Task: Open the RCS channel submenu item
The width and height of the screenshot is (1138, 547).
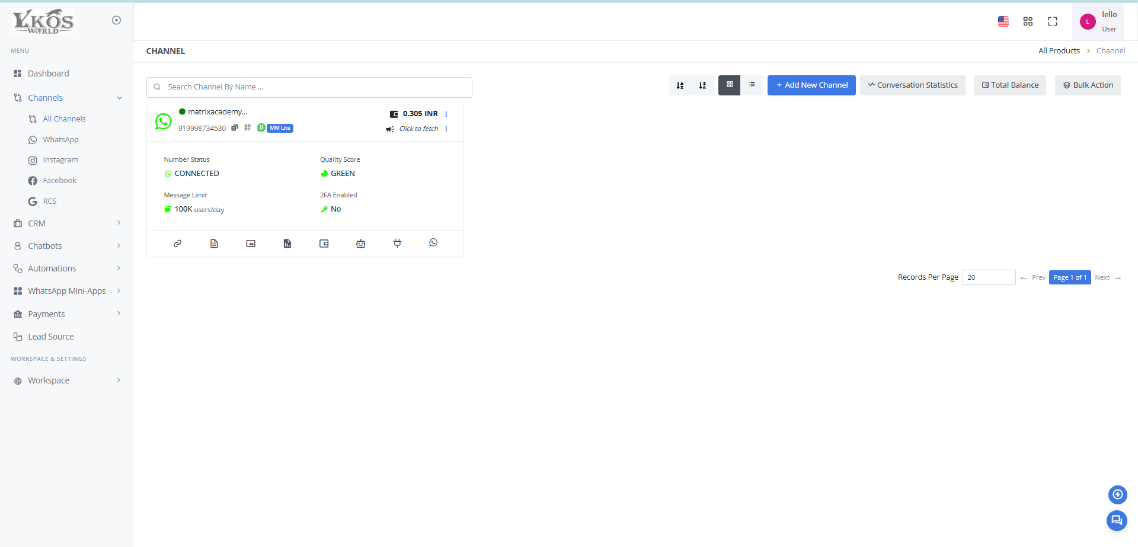Action: coord(50,201)
